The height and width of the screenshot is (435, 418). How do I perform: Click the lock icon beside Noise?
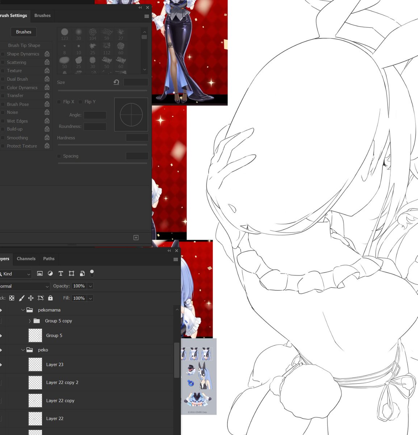click(47, 112)
